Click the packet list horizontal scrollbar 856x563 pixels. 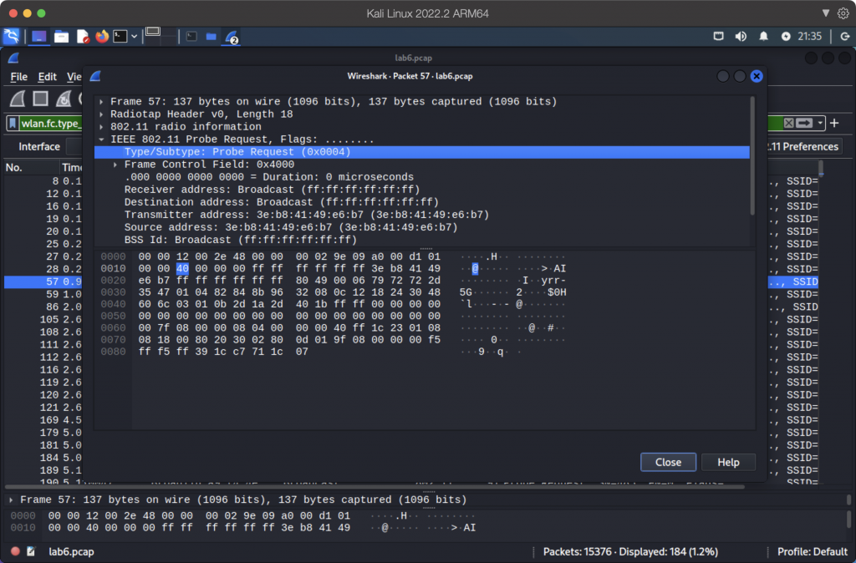pyautogui.click(x=374, y=487)
